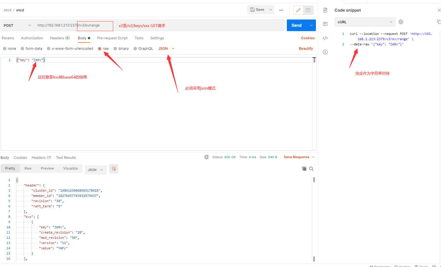This screenshot has width=441, height=267.
Task: Switch to the Headers (8) tab
Action: pyautogui.click(x=60, y=38)
